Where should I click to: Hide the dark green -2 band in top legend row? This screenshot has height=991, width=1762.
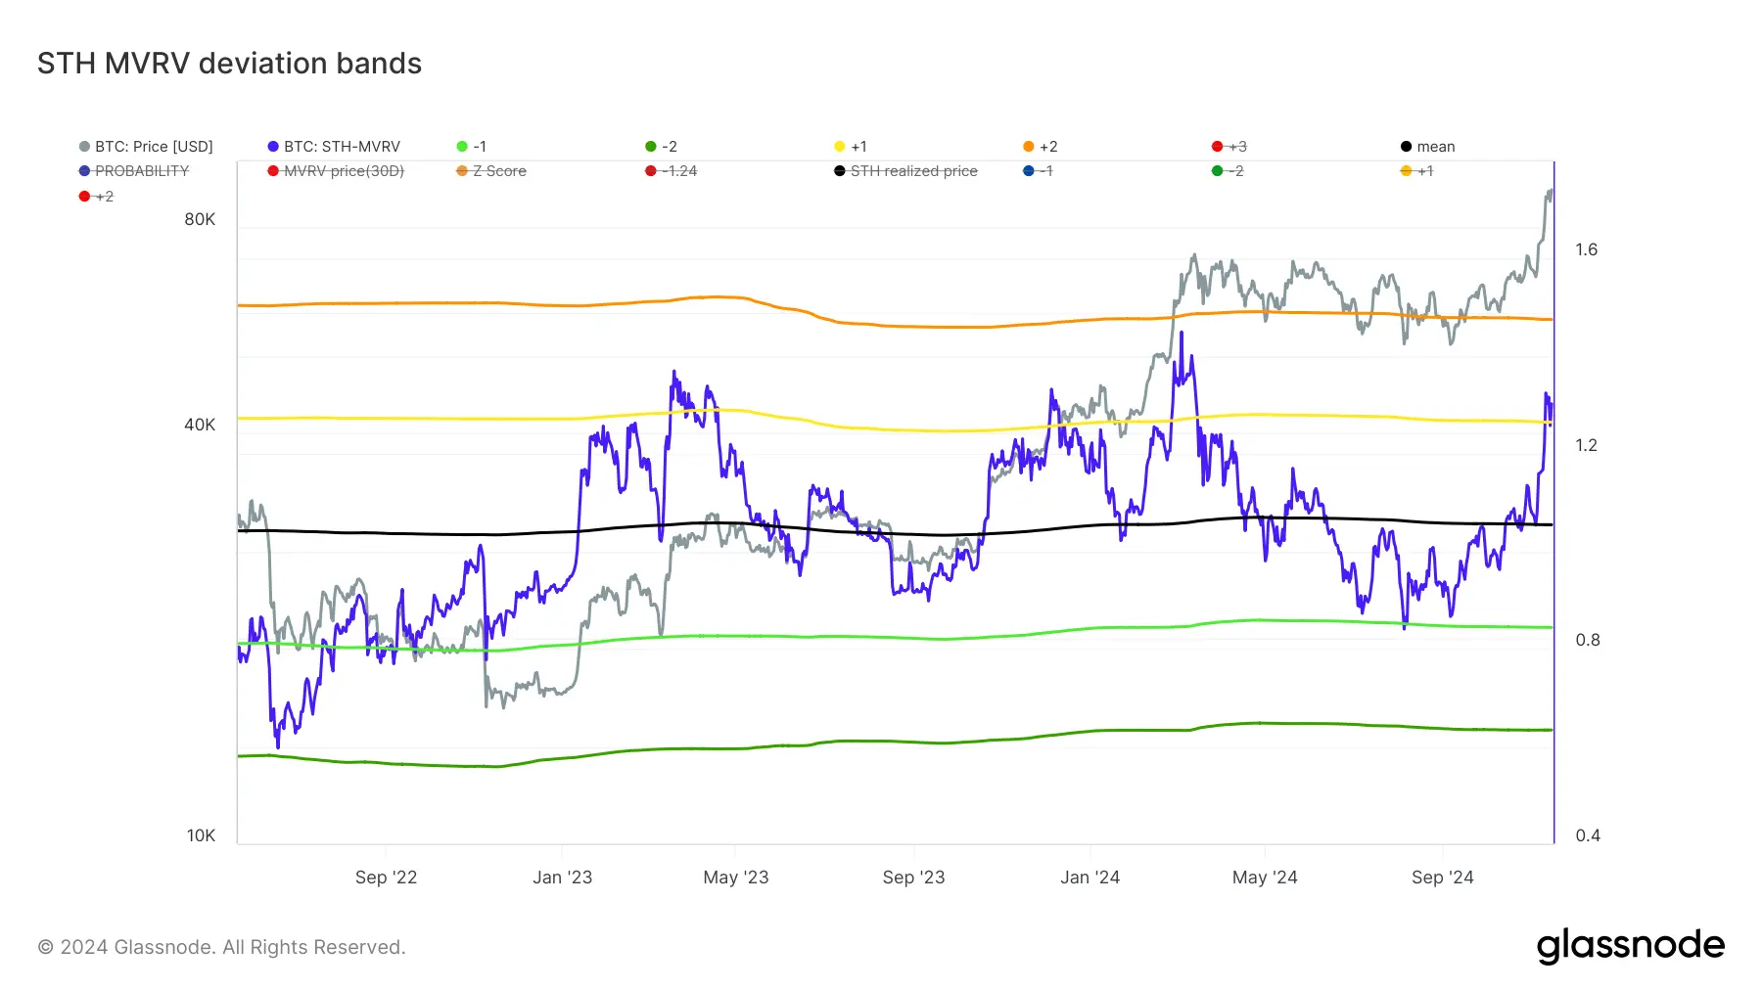click(x=661, y=147)
